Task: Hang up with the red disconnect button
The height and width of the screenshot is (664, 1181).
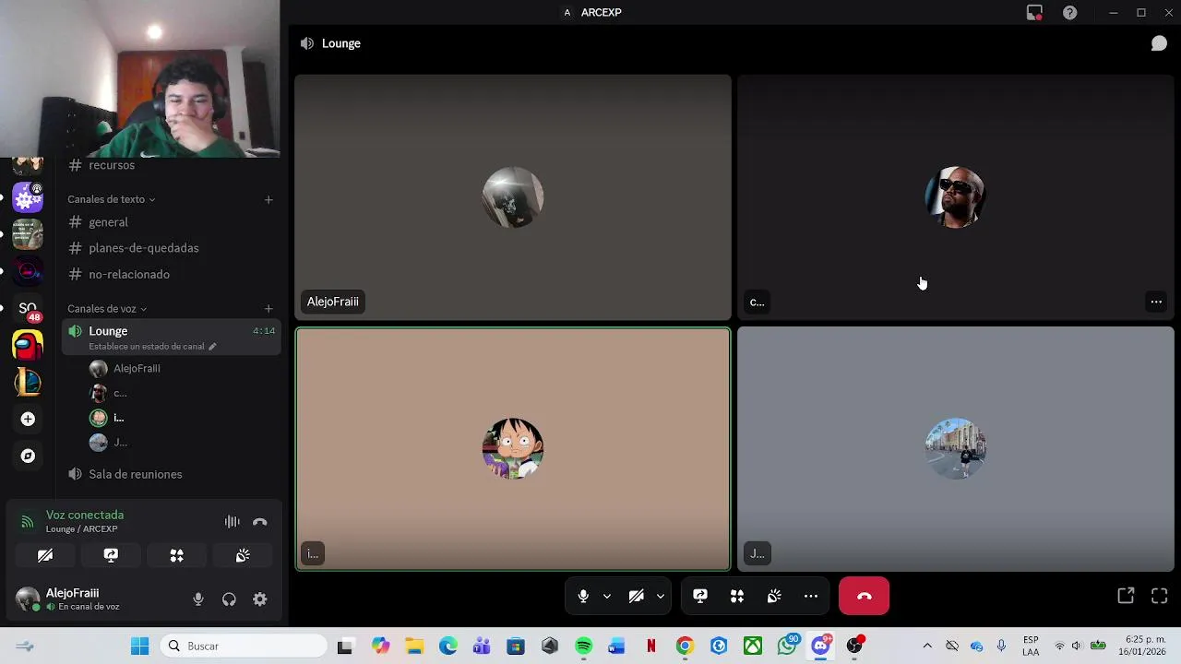Action: pos(864,597)
